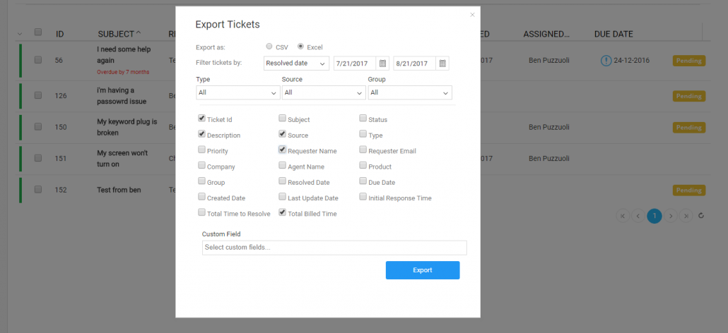728x333 pixels.
Task: Check the Subject field
Action: point(282,118)
